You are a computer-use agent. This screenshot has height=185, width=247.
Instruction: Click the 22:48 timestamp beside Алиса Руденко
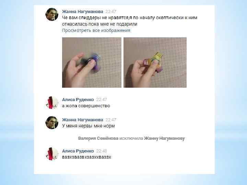tap(102, 151)
